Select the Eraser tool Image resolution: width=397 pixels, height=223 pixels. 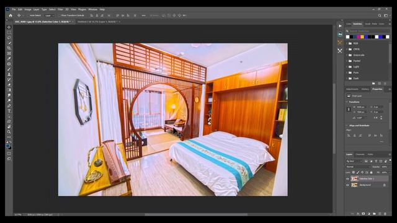[x=9, y=85]
